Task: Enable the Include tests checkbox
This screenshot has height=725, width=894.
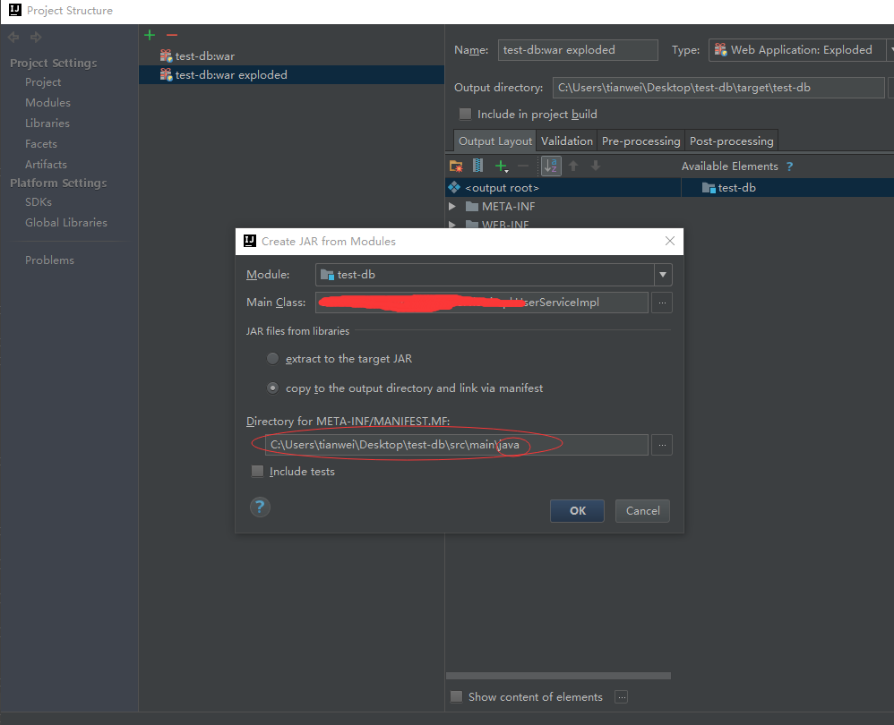Action: click(x=258, y=472)
